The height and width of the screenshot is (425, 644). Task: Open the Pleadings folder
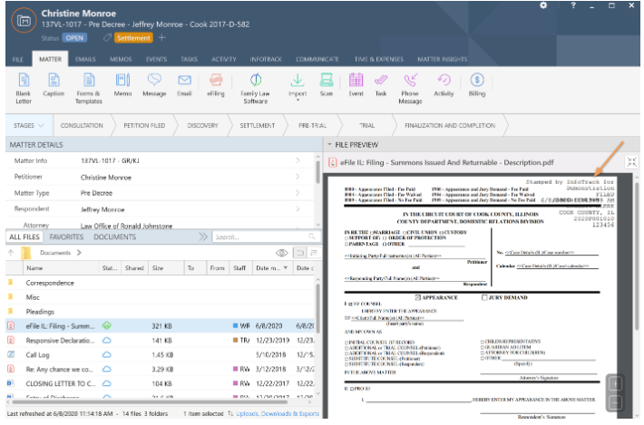point(40,312)
